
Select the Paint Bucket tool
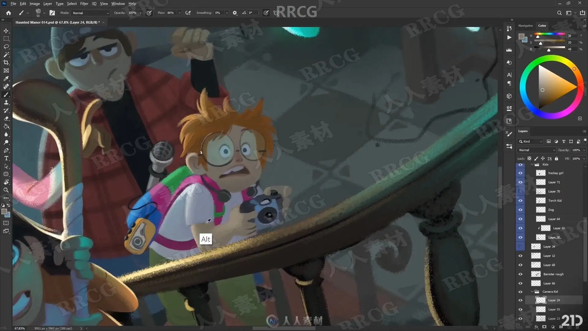pyautogui.click(x=6, y=127)
